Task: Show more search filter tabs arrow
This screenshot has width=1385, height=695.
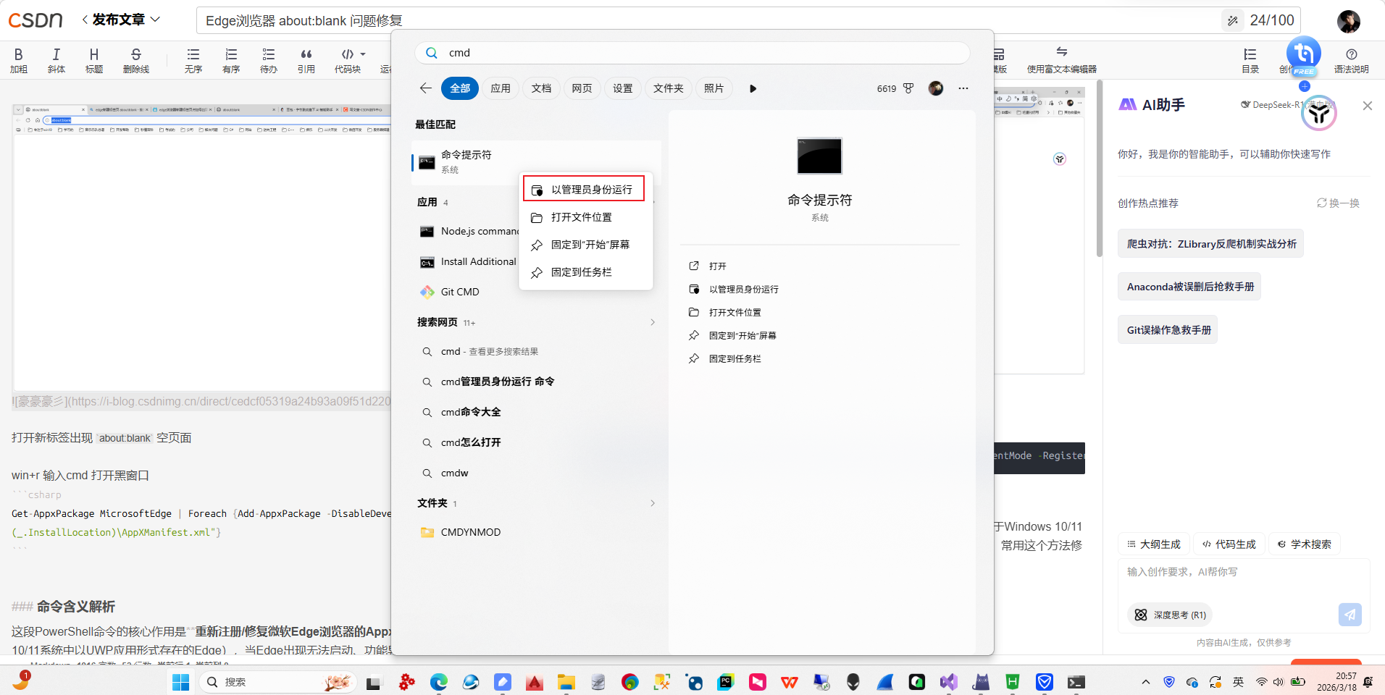Action: [753, 88]
